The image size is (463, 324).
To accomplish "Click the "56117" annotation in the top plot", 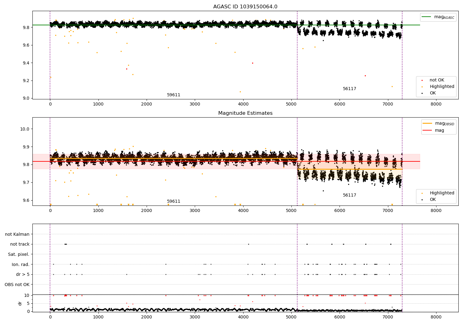I will (349, 89).
